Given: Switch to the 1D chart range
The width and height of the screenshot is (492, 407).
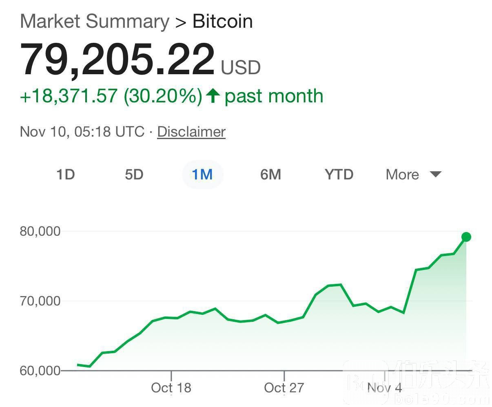Looking at the screenshot, I should point(65,175).
